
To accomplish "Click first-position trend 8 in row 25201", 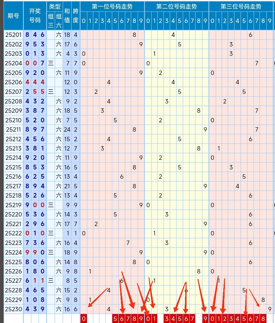I will (x=135, y=35).
